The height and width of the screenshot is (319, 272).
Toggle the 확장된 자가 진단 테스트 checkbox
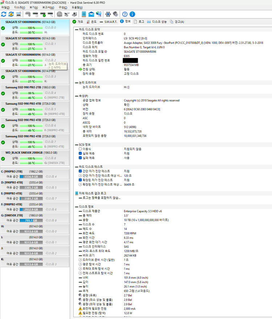click(x=80, y=180)
